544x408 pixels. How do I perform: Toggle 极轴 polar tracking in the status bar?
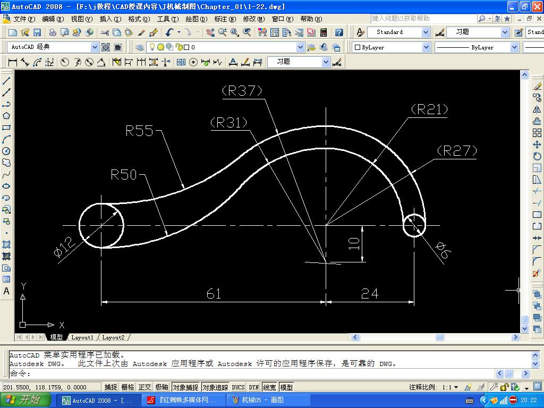point(161,387)
